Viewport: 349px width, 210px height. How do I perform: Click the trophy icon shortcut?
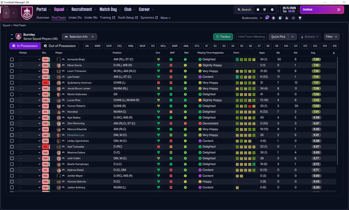[x=300, y=18]
